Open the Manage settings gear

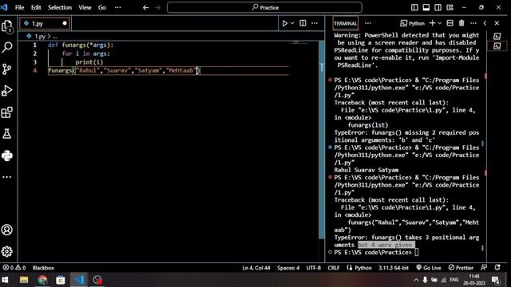coord(7,251)
